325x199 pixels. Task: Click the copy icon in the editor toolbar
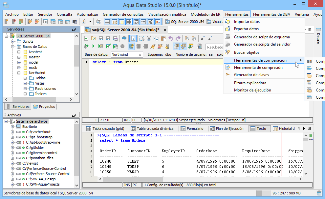(156, 38)
